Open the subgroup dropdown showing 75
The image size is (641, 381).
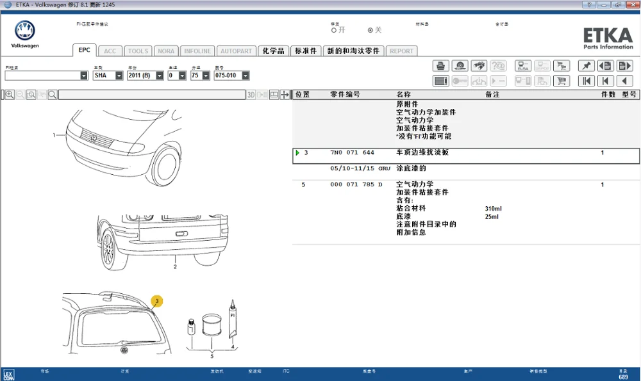pyautogui.click(x=206, y=76)
